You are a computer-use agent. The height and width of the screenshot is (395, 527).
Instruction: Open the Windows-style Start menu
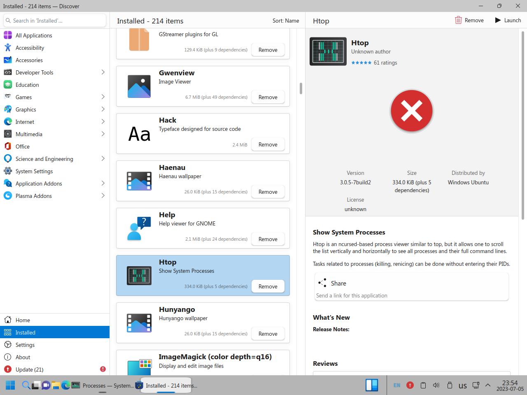coord(10,386)
